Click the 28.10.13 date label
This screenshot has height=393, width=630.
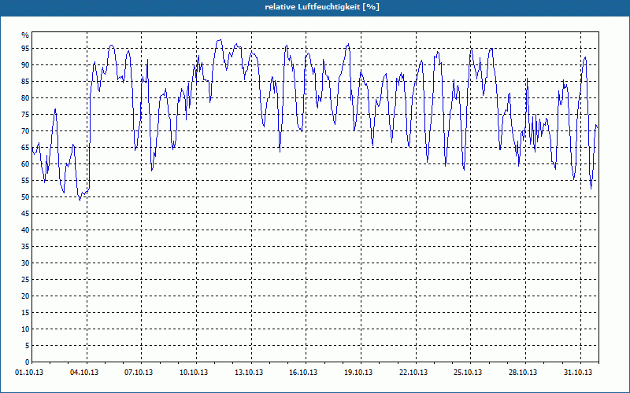click(x=523, y=373)
